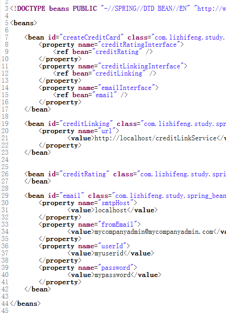Click the property name "password"
The width and height of the screenshot is (226, 313).
pos(116,267)
